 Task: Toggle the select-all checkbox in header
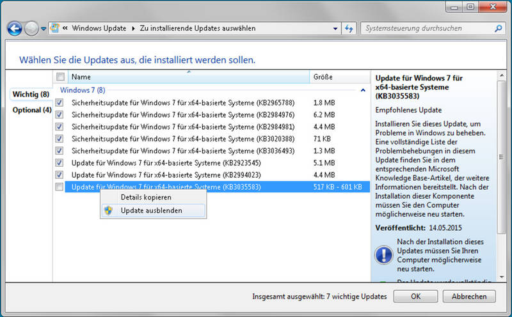click(60, 77)
